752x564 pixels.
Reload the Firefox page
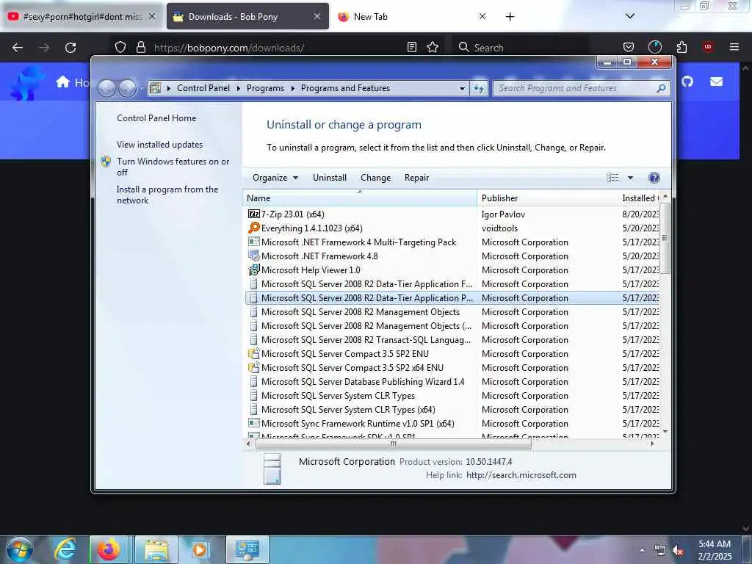click(x=70, y=48)
